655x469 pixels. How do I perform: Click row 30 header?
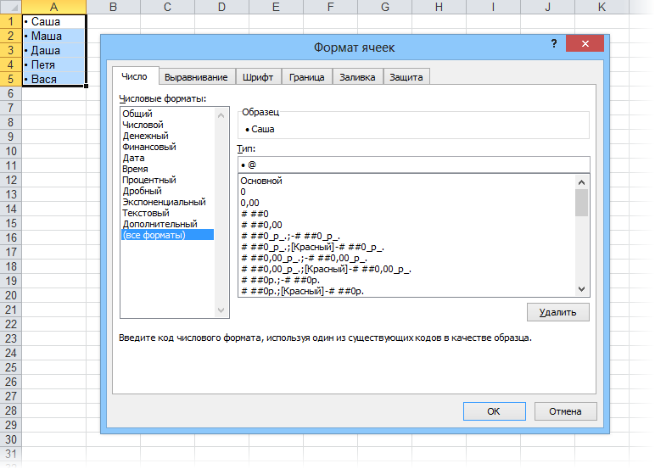(x=11, y=439)
